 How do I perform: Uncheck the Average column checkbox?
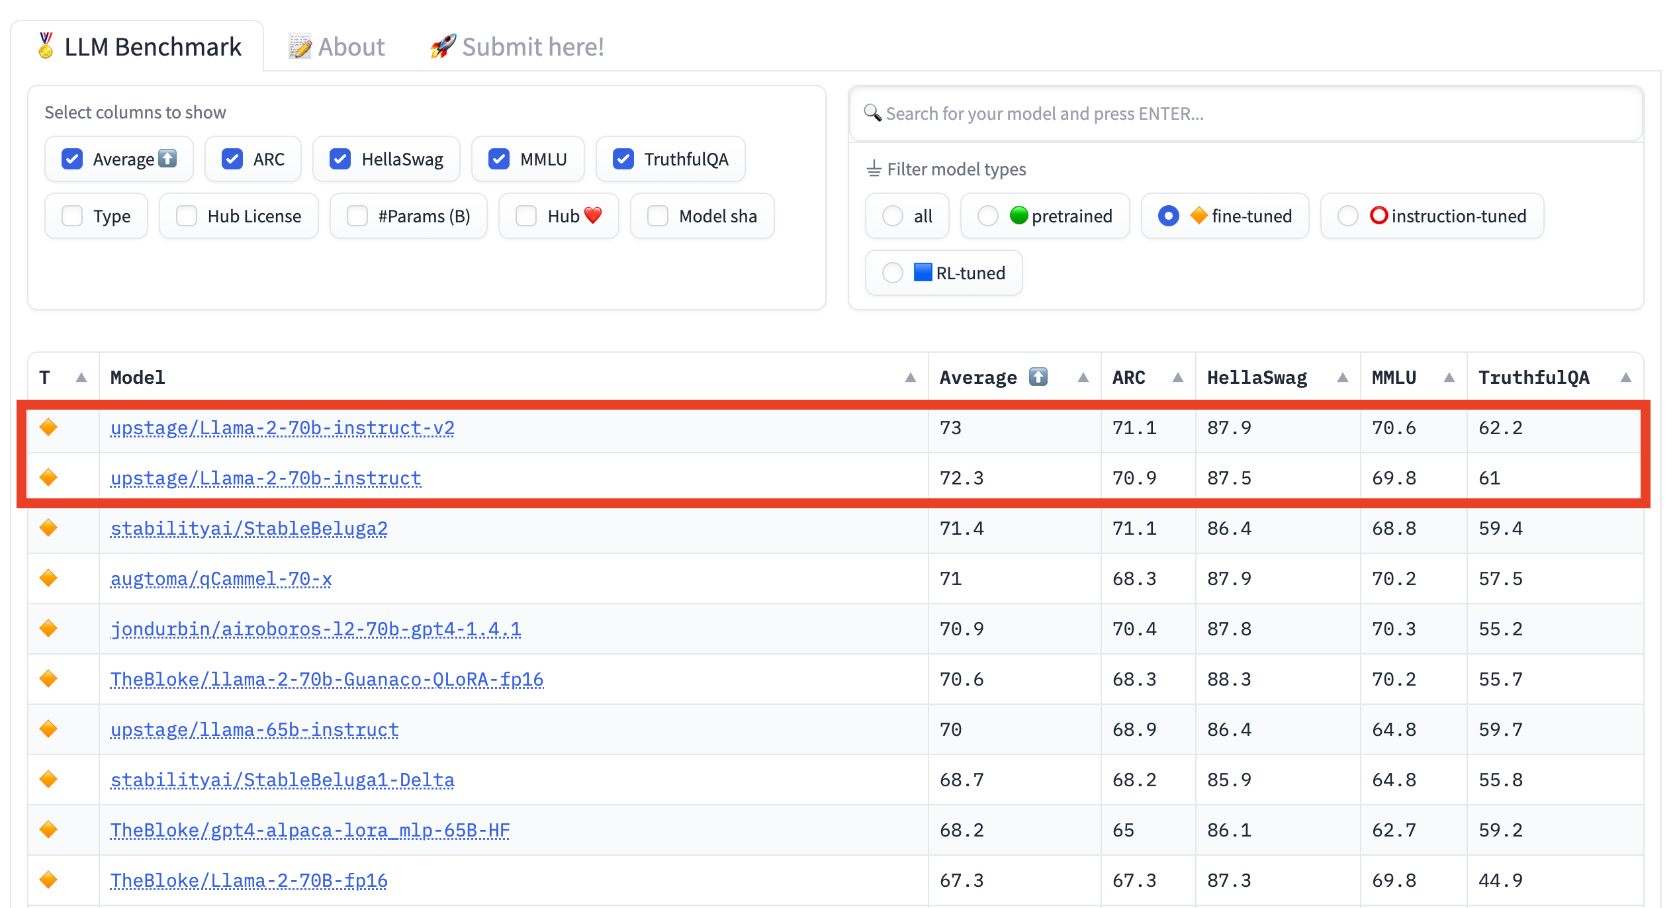click(72, 159)
